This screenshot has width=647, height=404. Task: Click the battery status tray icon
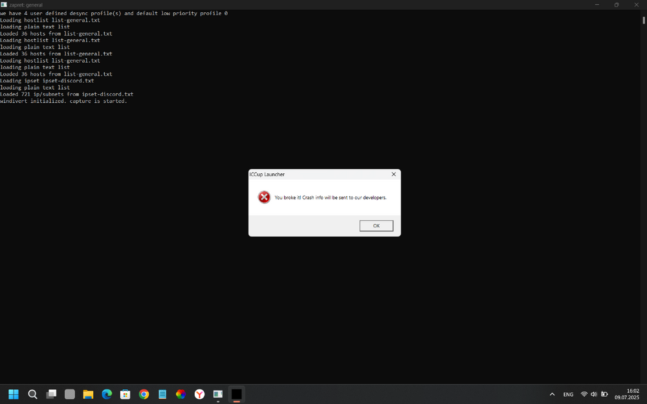604,394
